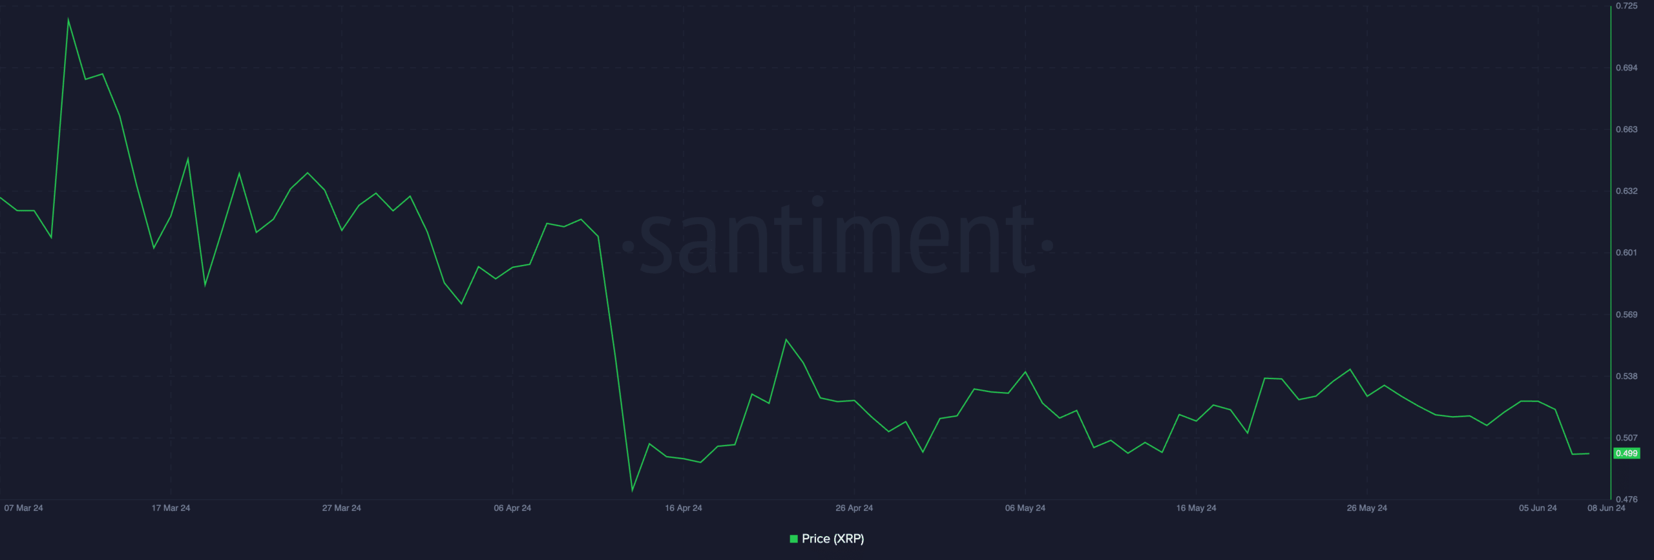Select the 07 Mar 24 date label

[x=23, y=508]
